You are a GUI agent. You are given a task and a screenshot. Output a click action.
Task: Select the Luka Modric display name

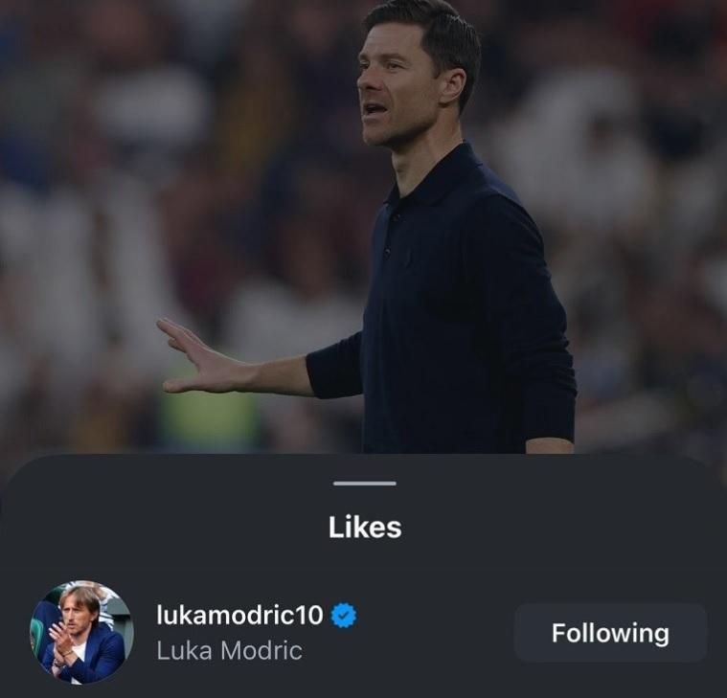[x=230, y=650]
